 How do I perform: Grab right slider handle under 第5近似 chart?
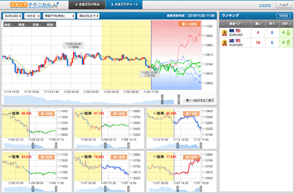click(128, 189)
